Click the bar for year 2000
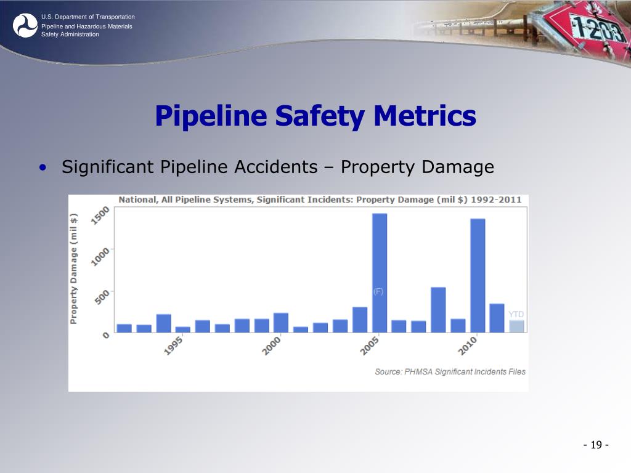631x473 pixels. pyautogui.click(x=281, y=323)
